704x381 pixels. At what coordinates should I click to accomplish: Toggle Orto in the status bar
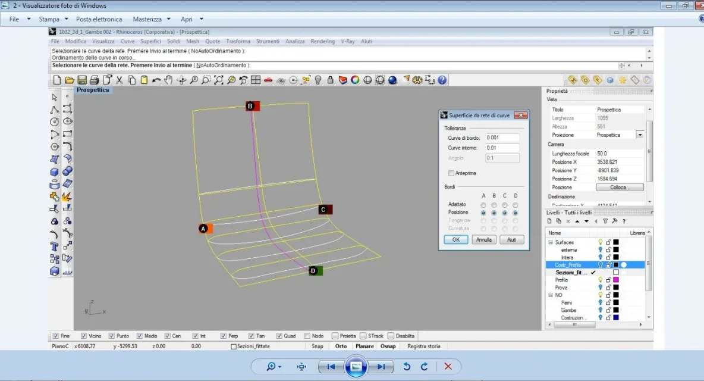(341, 346)
